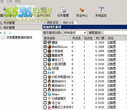Check the 龙之谷 checkbox
This screenshot has width=127, height=110.
(45, 103)
